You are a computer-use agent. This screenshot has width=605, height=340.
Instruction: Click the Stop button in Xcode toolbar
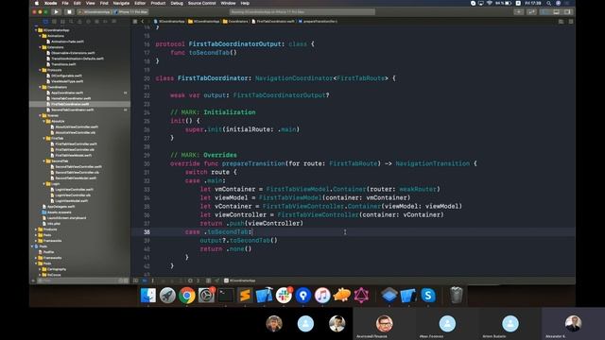[69, 12]
